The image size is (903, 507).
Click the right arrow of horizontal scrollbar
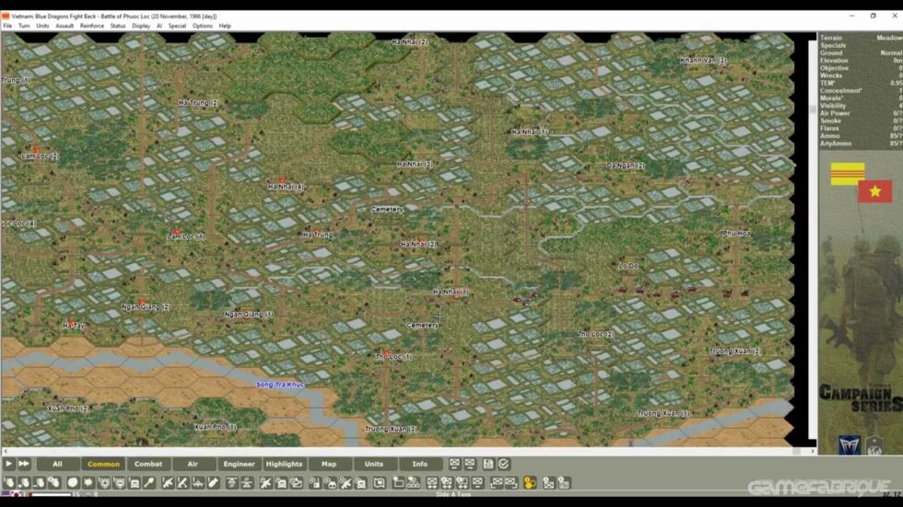813,451
